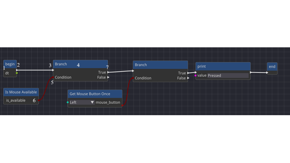Image resolution: width=290 pixels, height=163 pixels.
Task: Open the Left mouse button dropdown
Action: point(81,102)
